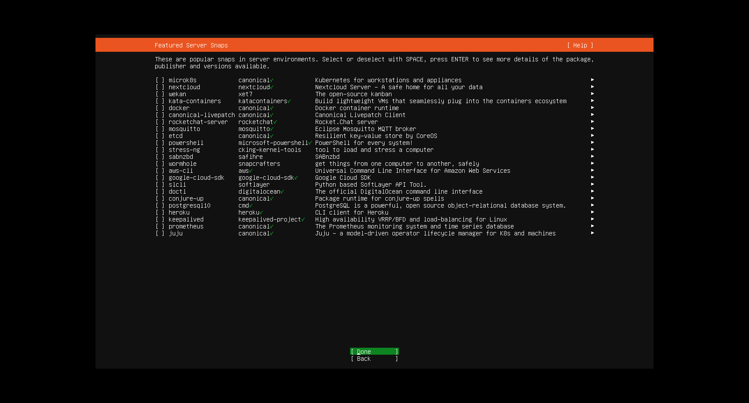Open details arrow for google-cloud-sdk row
Image resolution: width=749 pixels, height=403 pixels.
pos(592,177)
